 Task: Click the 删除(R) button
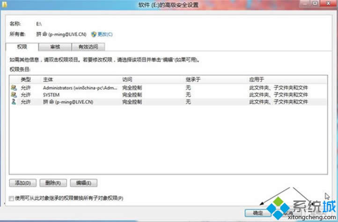[54, 183]
